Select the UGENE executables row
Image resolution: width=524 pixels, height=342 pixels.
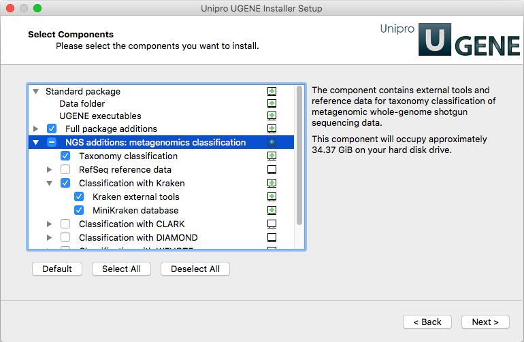[x=161, y=116]
